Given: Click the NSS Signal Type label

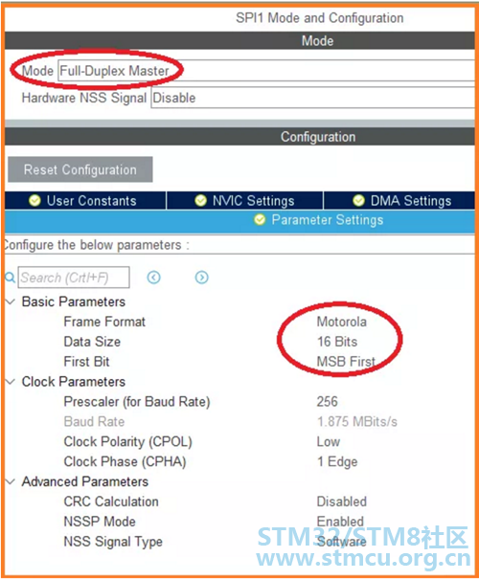Looking at the screenshot, I should tap(113, 542).
